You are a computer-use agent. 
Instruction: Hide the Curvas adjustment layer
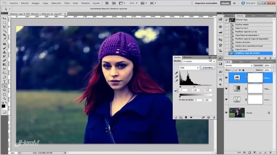226,99
